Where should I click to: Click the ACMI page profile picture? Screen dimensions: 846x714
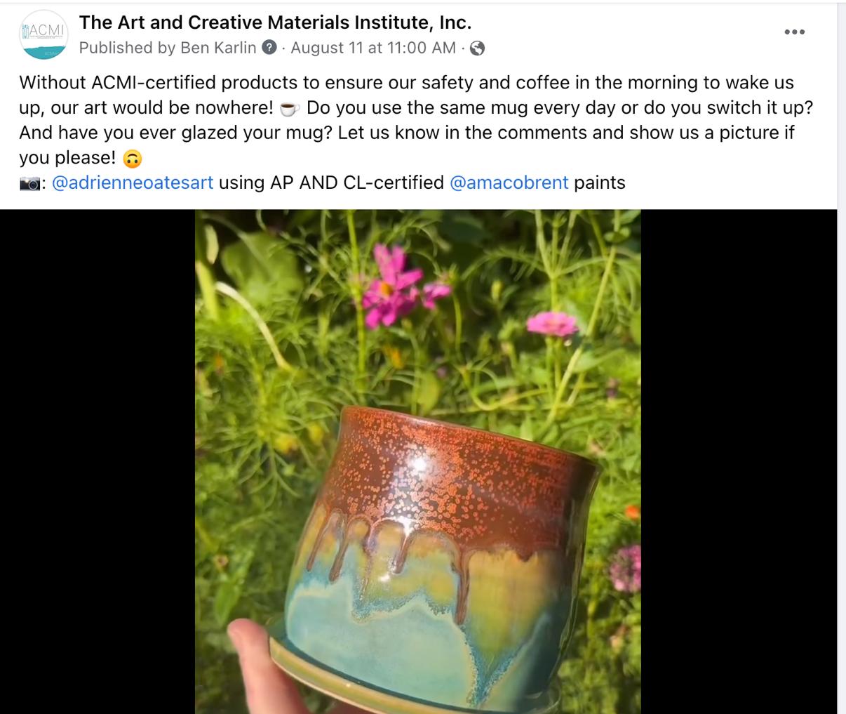pyautogui.click(x=43, y=34)
